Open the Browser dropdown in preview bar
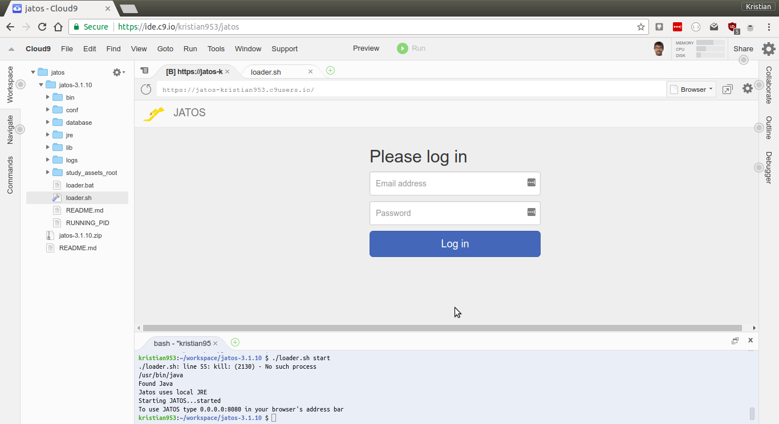 692,89
